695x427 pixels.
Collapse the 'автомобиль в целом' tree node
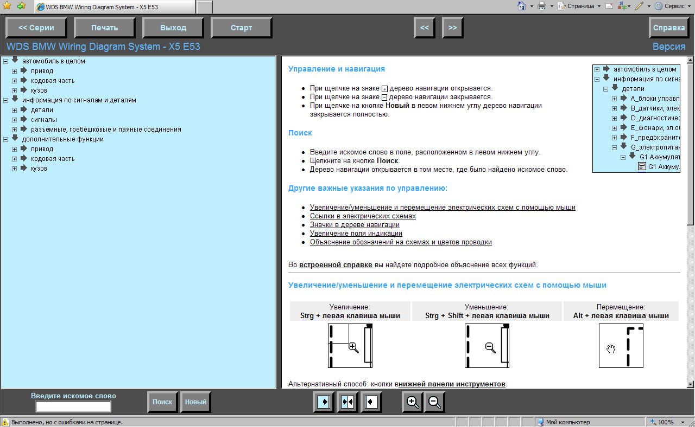pos(5,61)
